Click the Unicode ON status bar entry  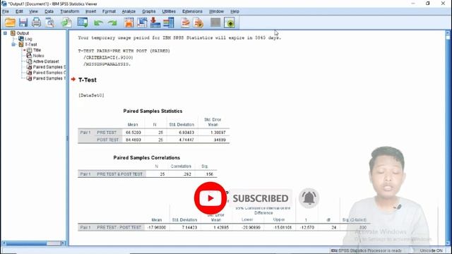pos(431,251)
